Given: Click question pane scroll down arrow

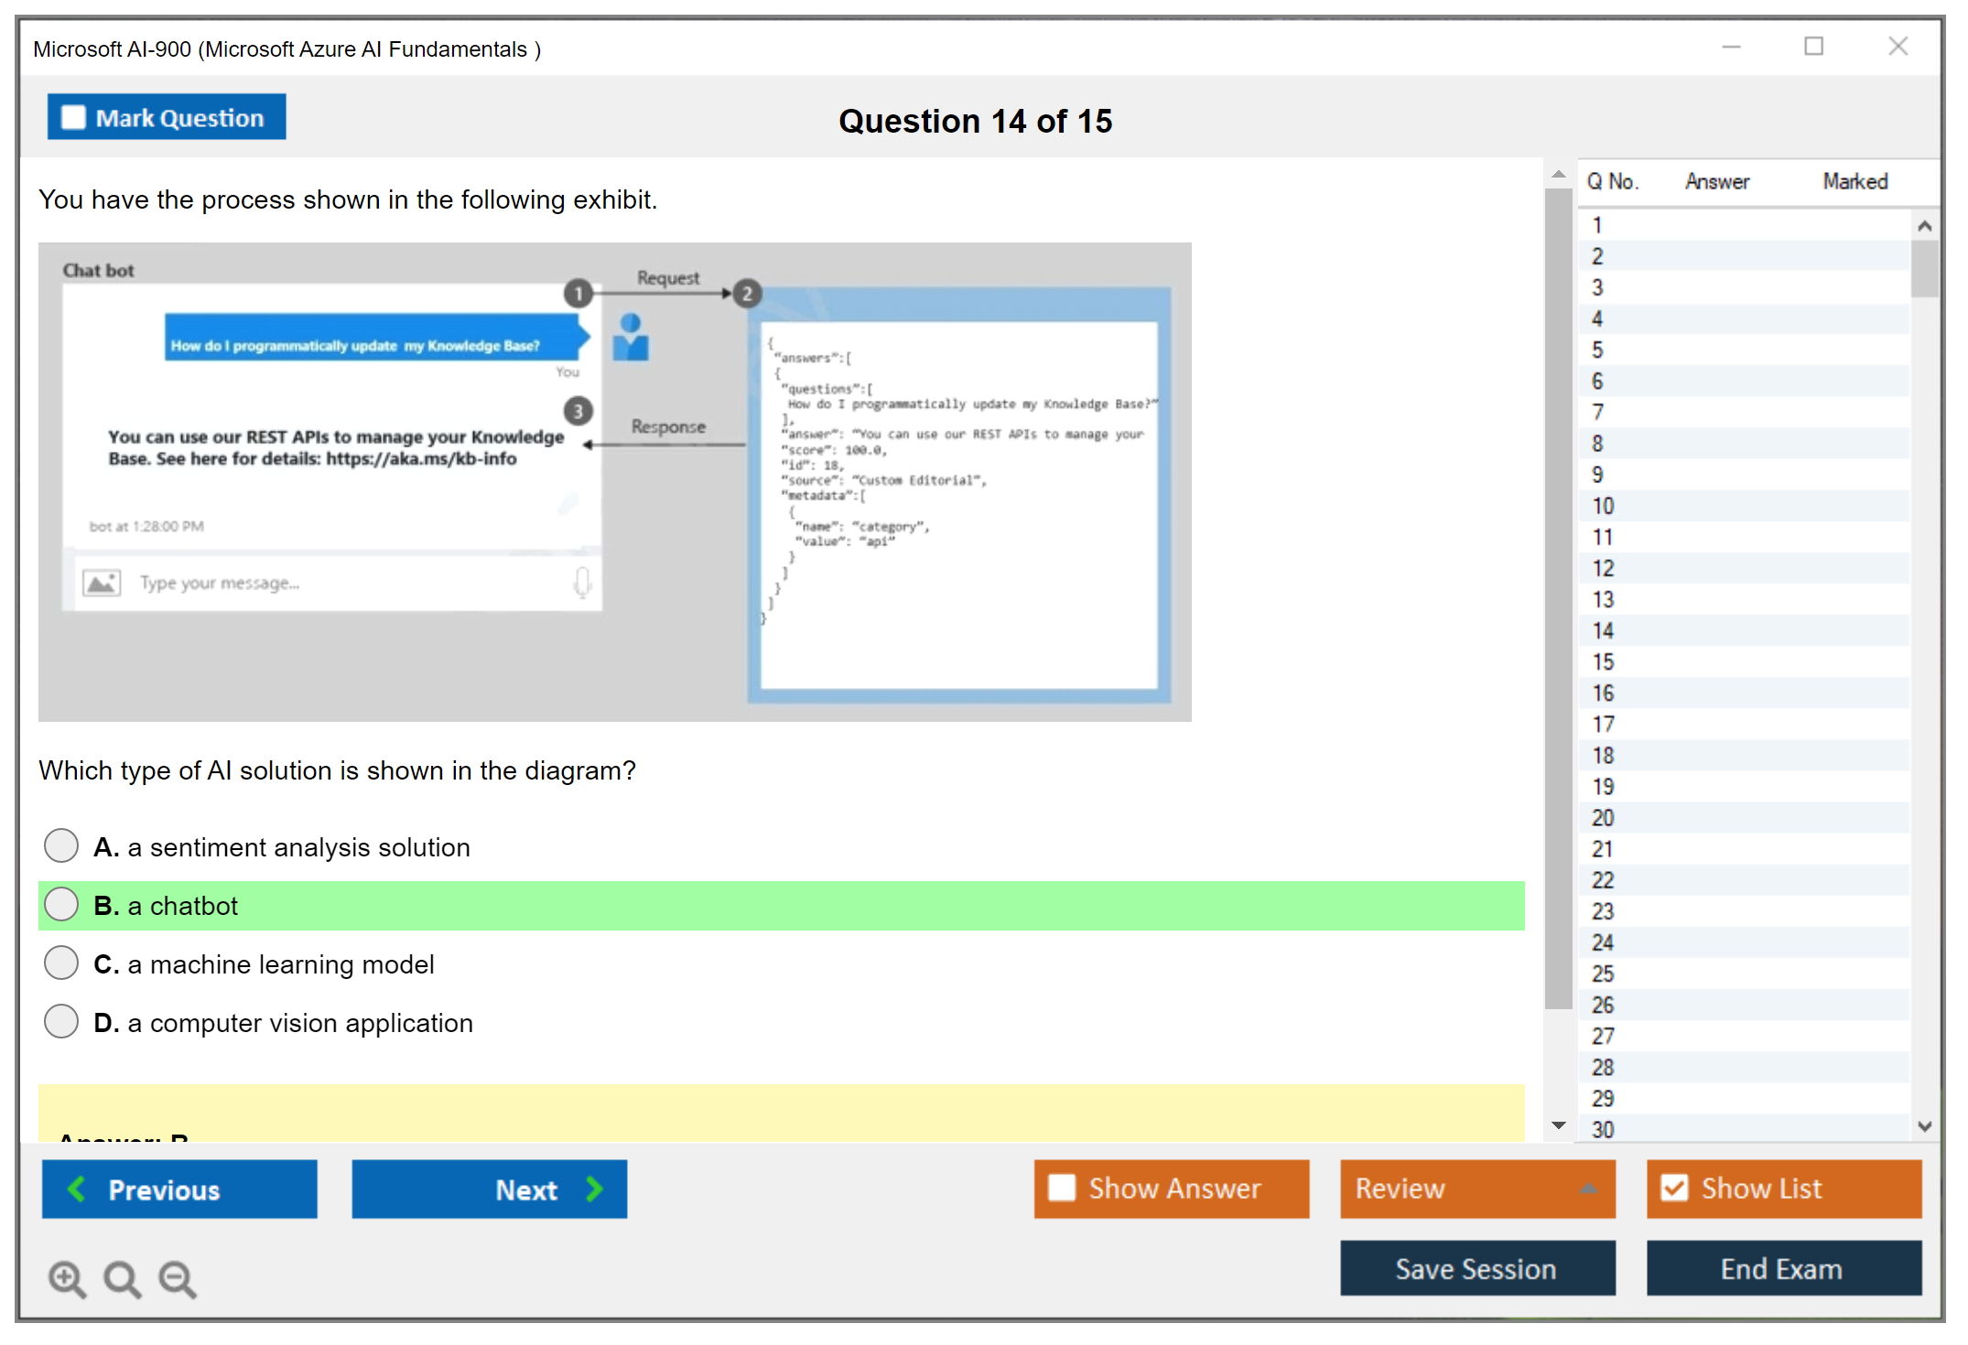Looking at the screenshot, I should click(1559, 1125).
